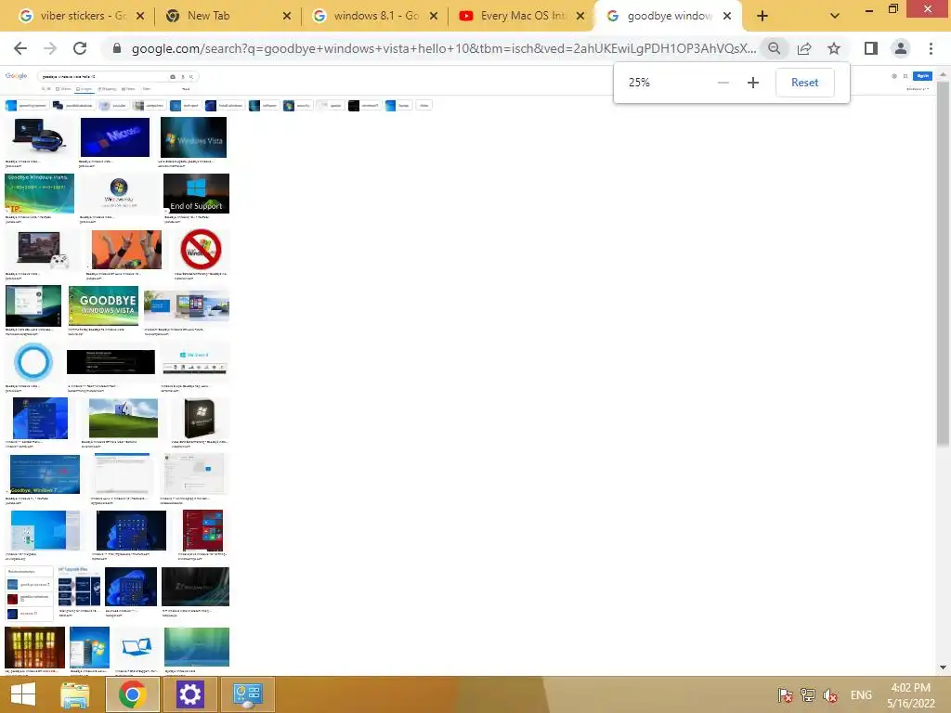
Task: Reset the page zoom level
Action: [x=805, y=83]
